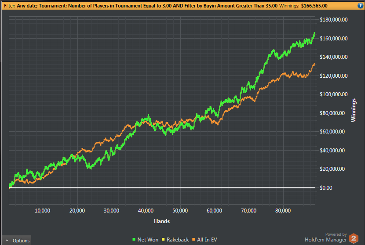365x245 pixels.
Task: Toggle the Rakeback yellow legend swatch
Action: (163, 239)
